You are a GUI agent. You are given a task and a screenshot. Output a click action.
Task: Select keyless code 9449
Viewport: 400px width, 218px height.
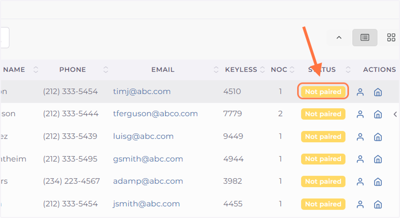(233, 137)
